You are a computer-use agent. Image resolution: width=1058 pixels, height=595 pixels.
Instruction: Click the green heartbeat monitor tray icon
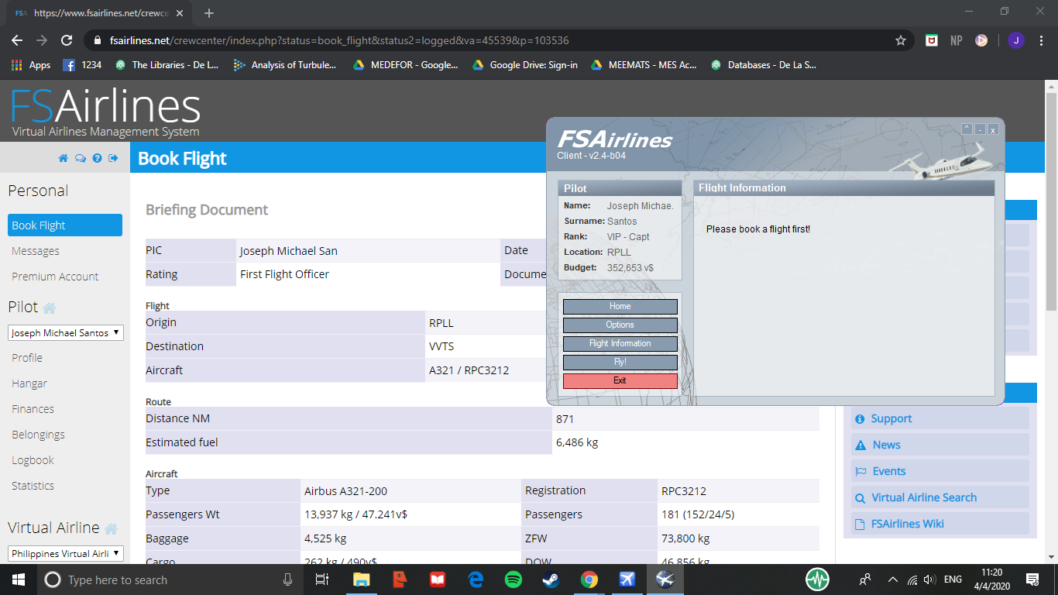tap(817, 580)
